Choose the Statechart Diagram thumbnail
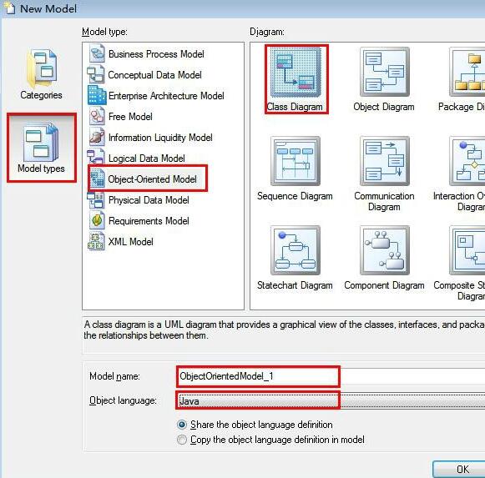Image resolution: width=485 pixels, height=478 pixels. tap(296, 250)
